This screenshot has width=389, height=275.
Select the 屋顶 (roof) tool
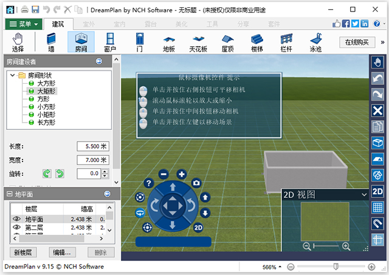[x=228, y=42]
